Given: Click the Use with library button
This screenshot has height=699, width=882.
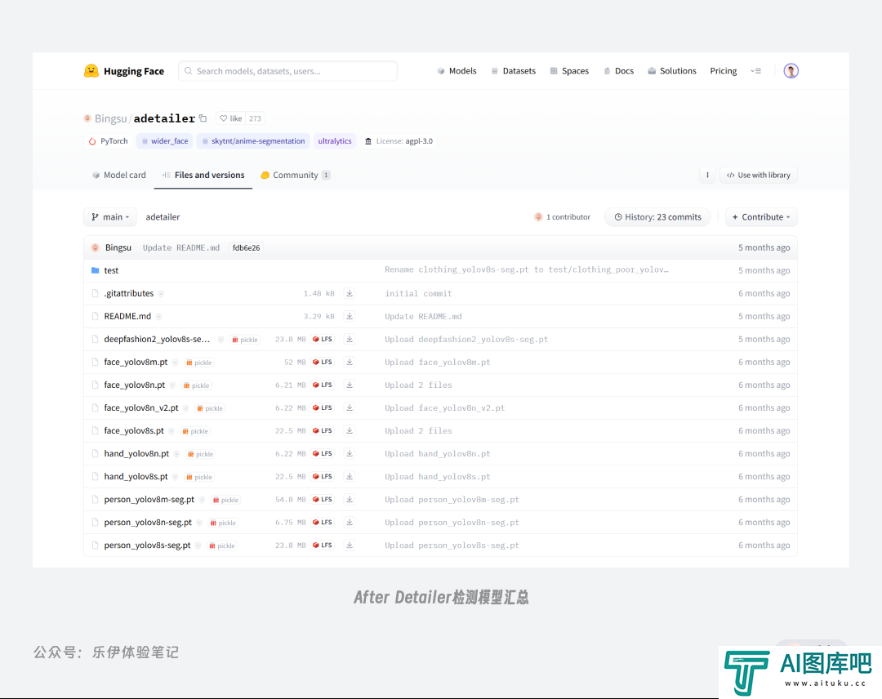Looking at the screenshot, I should [x=758, y=175].
